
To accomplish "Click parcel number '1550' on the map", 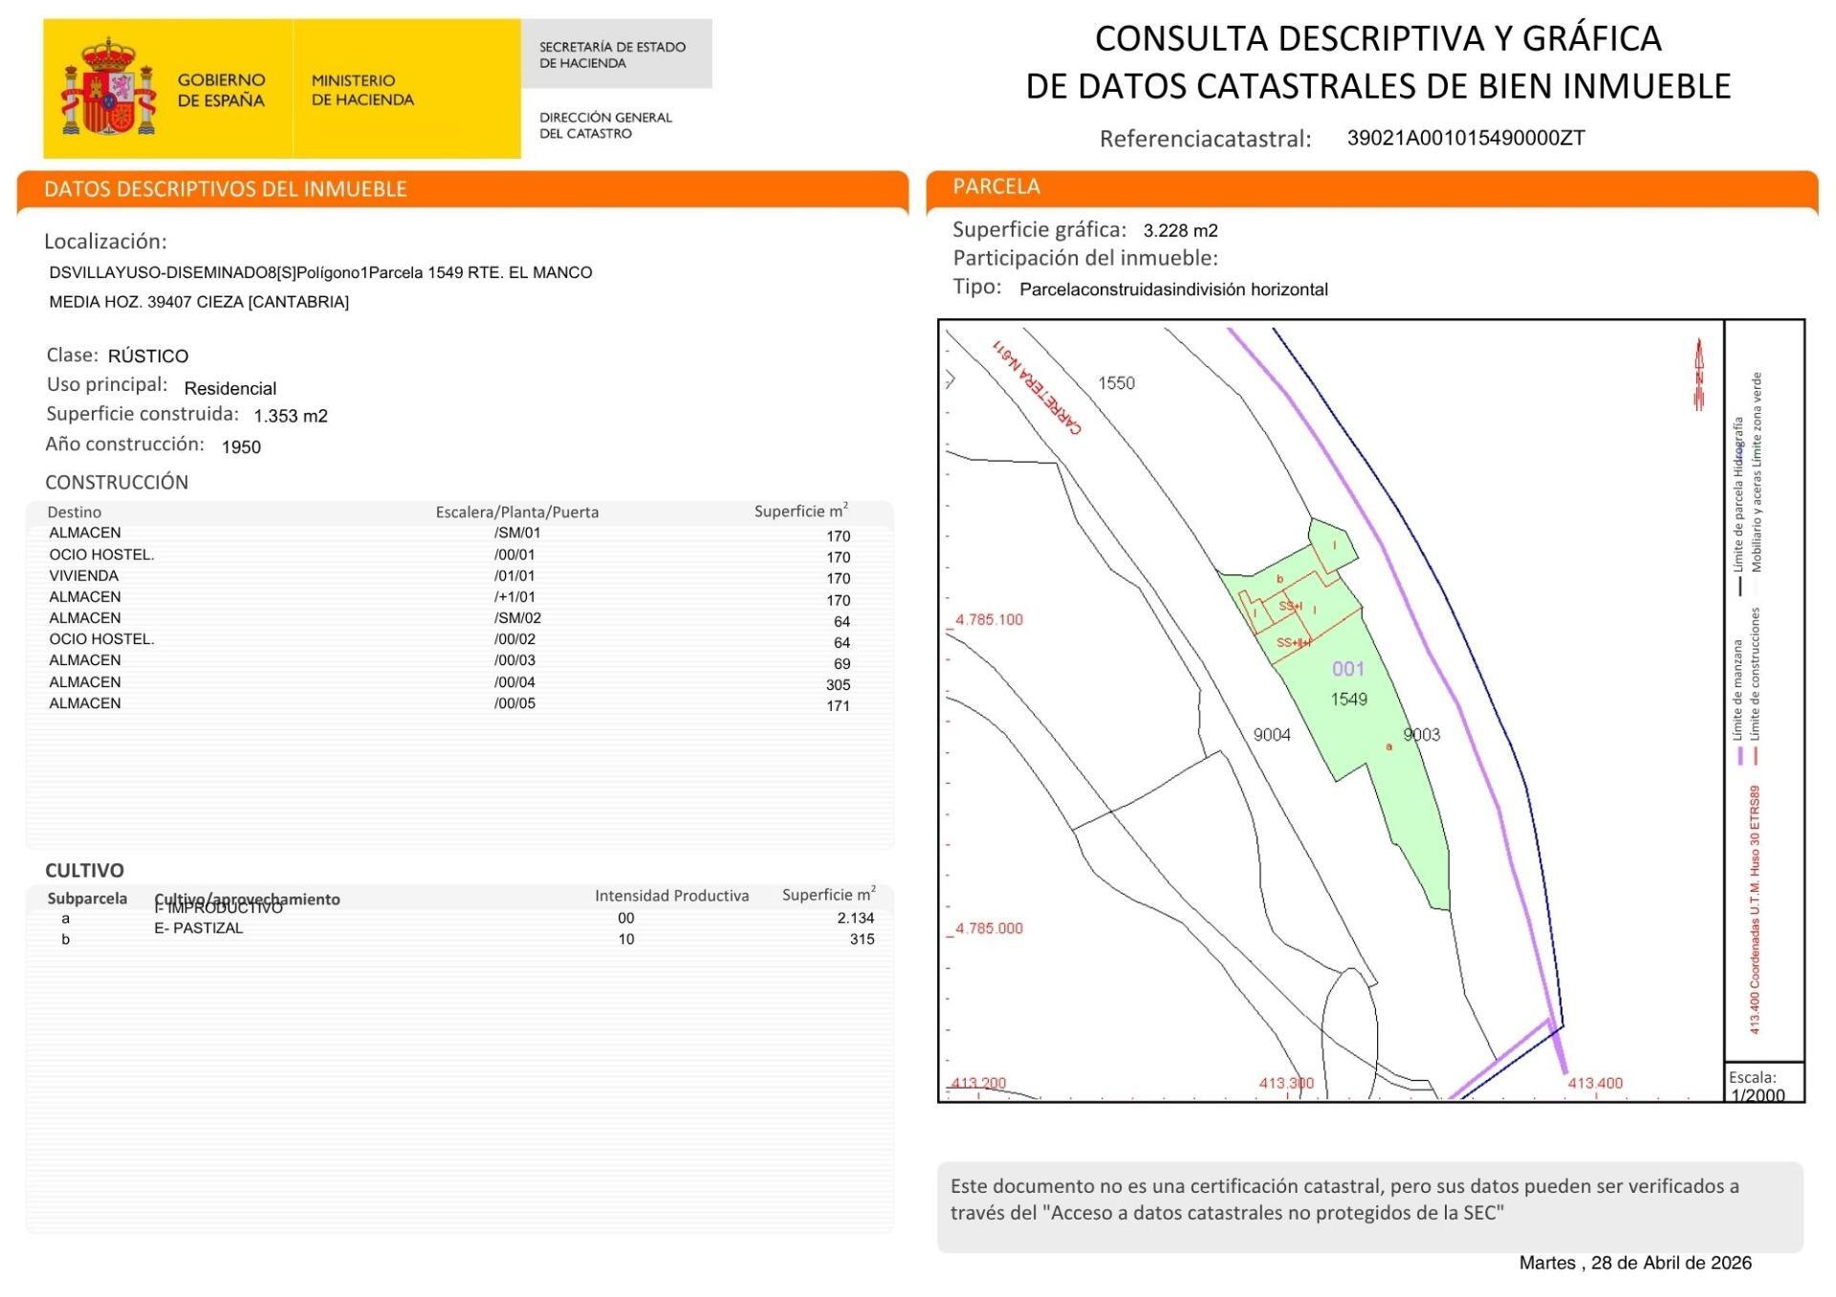I will click(x=1116, y=383).
